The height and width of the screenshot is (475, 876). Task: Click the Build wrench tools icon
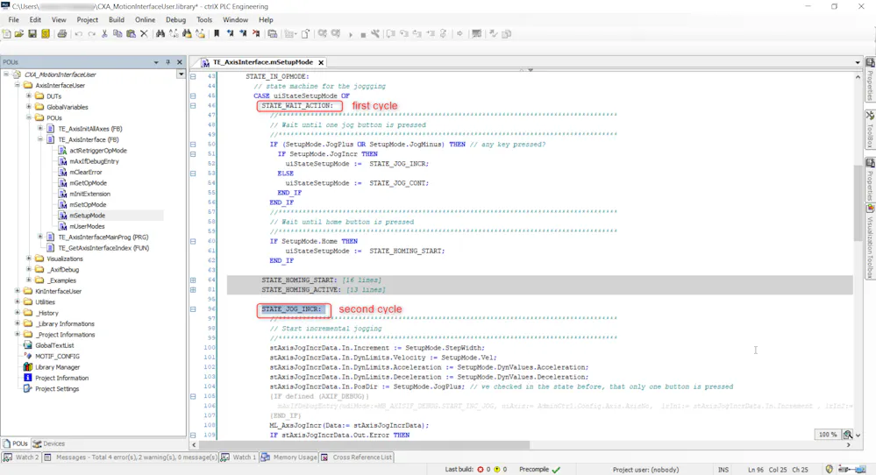tap(375, 34)
